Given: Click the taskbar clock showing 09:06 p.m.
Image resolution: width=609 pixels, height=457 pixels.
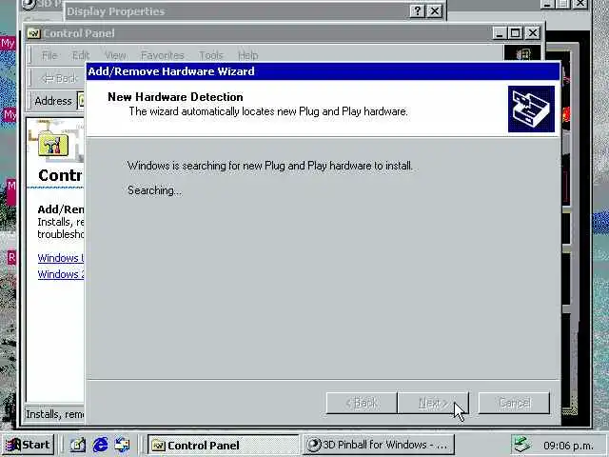Looking at the screenshot, I should (x=568, y=446).
